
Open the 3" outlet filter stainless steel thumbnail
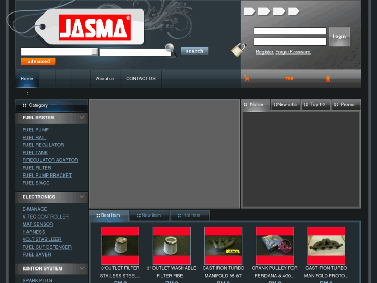pyautogui.click(x=120, y=246)
